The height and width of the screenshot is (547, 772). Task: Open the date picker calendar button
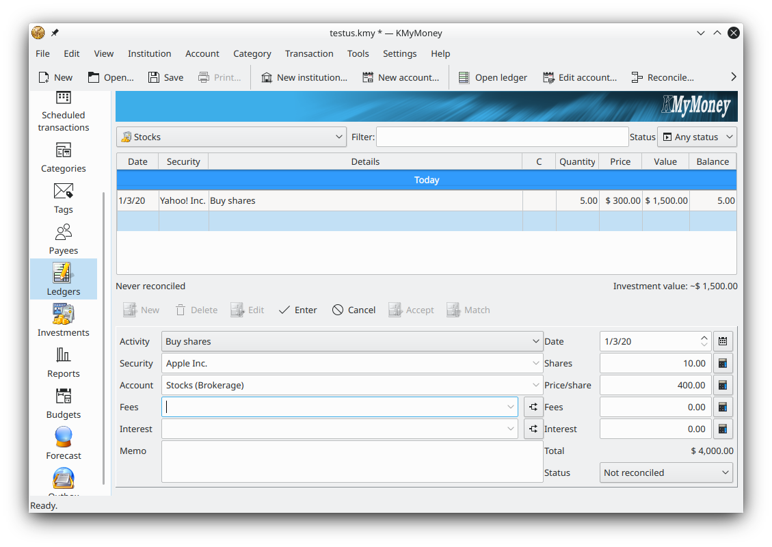(x=723, y=341)
